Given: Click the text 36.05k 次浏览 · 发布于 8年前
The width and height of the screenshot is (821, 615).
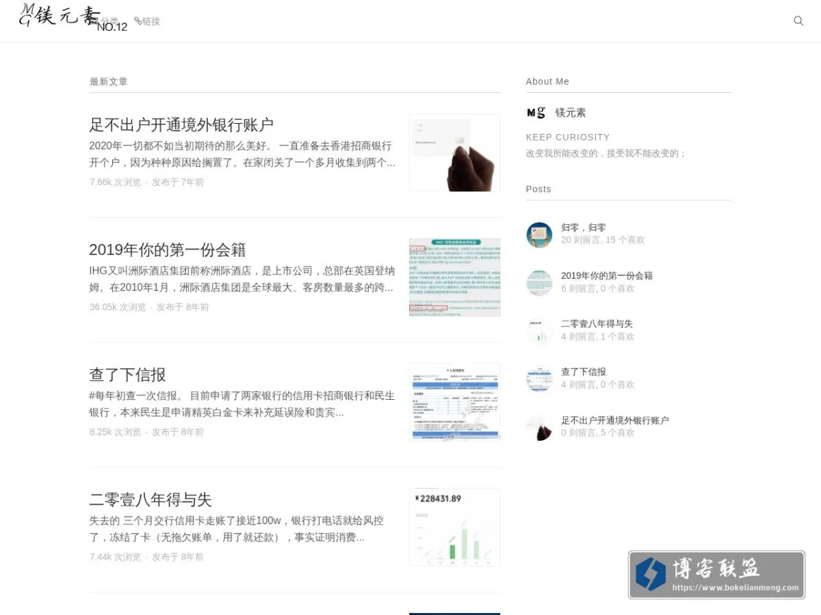Looking at the screenshot, I should coord(149,307).
